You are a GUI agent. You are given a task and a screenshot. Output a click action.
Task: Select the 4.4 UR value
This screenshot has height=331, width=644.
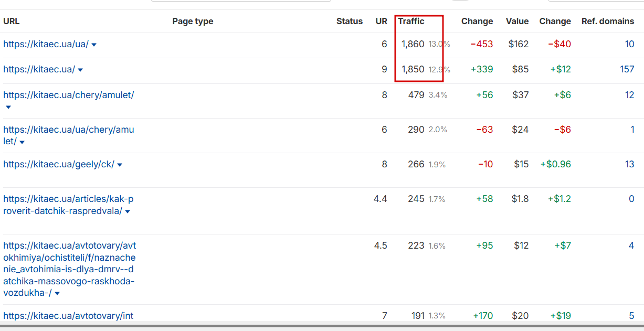pos(380,199)
